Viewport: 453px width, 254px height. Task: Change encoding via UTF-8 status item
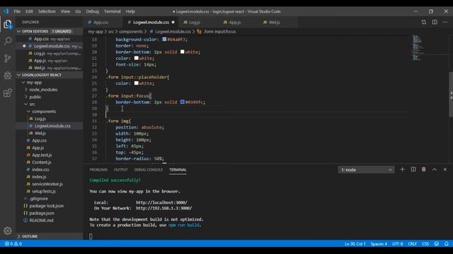pyautogui.click(x=397, y=243)
